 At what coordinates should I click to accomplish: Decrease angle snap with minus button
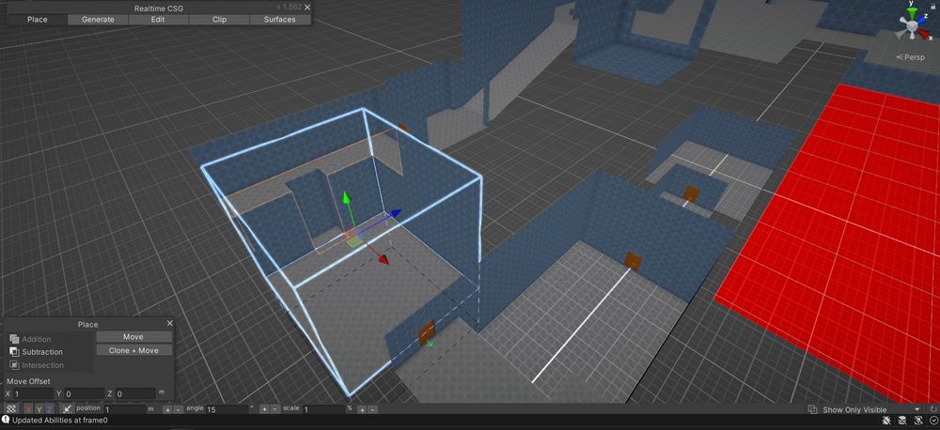coord(274,409)
